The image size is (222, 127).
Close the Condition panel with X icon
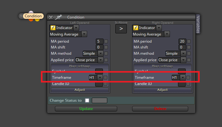pos(51,17)
